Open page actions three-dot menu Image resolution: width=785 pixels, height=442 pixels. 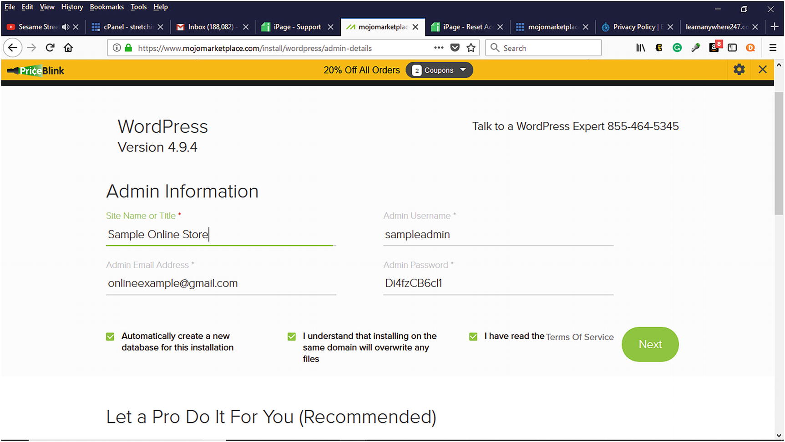[439, 47]
